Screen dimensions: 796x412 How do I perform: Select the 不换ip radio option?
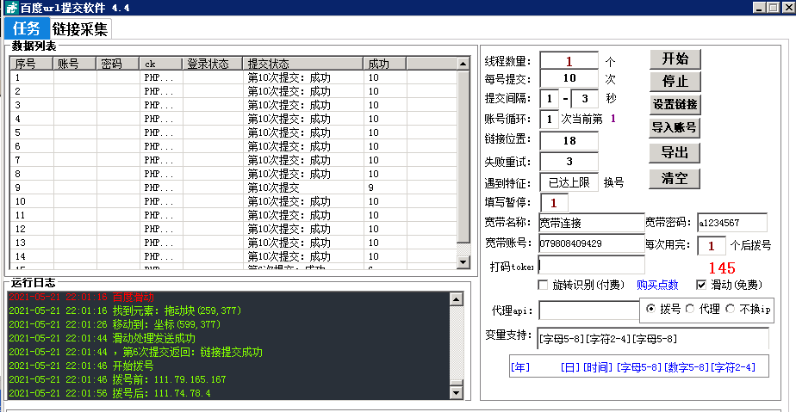(x=730, y=309)
